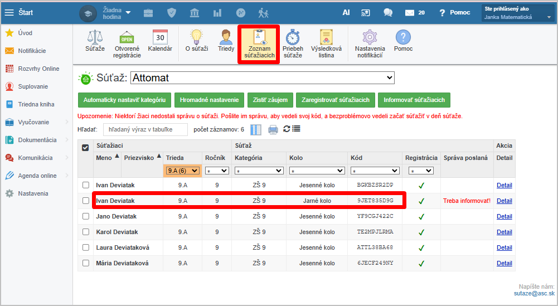Click the Kalendár icon in toolbar
The width and height of the screenshot is (558, 306).
pos(160,38)
